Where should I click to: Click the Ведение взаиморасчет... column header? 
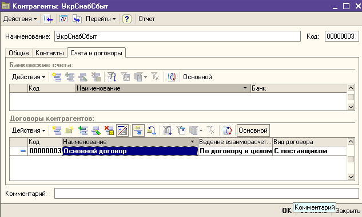[x=235, y=142]
